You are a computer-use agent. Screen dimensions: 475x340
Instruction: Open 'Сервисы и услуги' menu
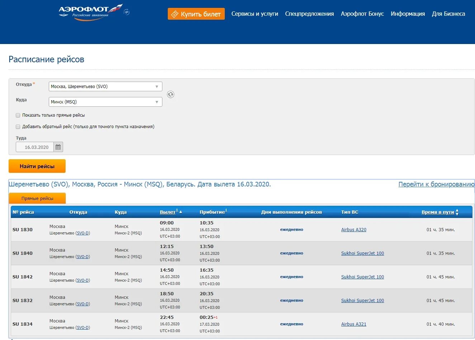255,14
